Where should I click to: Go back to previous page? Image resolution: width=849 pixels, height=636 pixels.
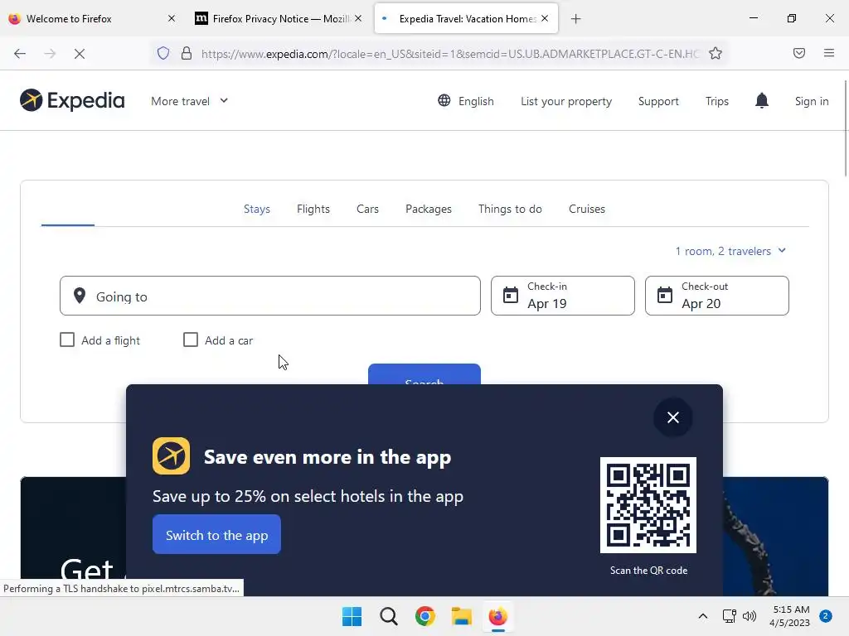[x=20, y=54]
